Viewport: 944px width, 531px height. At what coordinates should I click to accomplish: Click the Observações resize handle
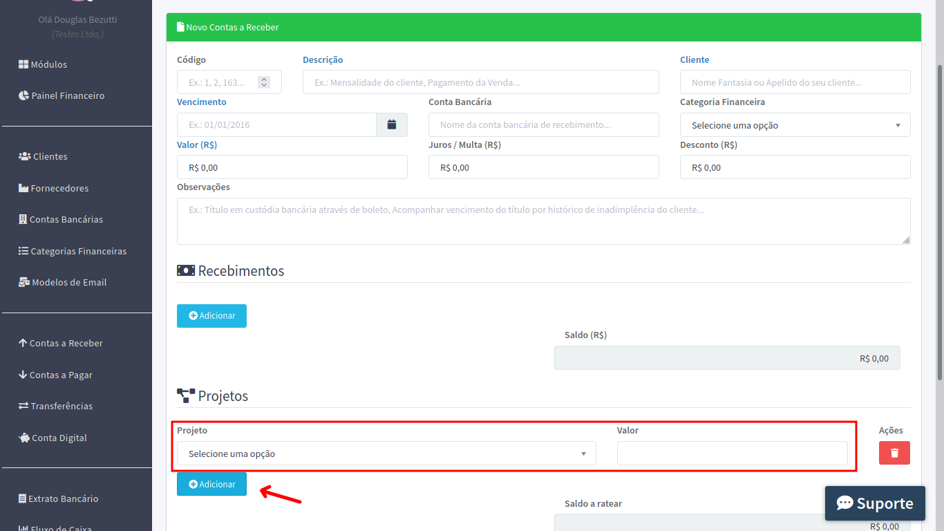tap(906, 240)
